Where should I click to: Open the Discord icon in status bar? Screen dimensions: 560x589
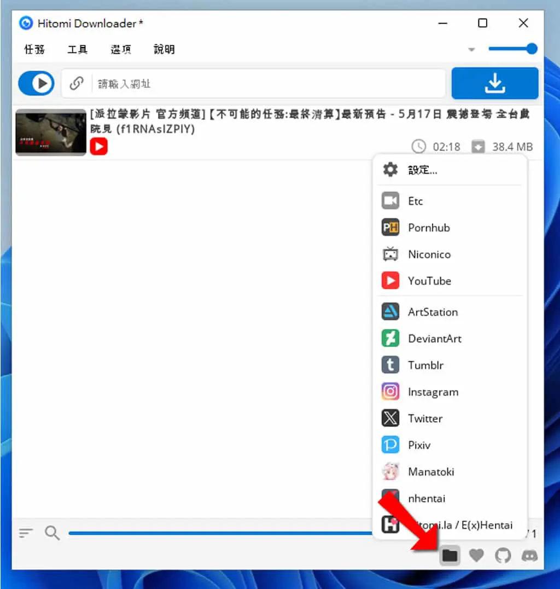pyautogui.click(x=529, y=555)
